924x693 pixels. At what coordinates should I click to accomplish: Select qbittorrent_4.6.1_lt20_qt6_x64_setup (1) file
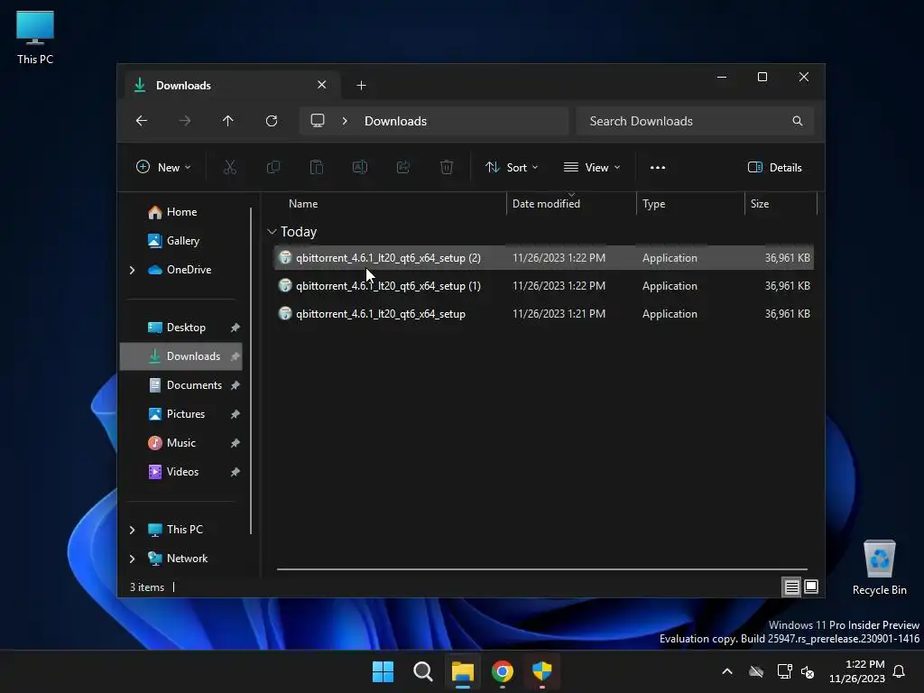tap(543, 286)
